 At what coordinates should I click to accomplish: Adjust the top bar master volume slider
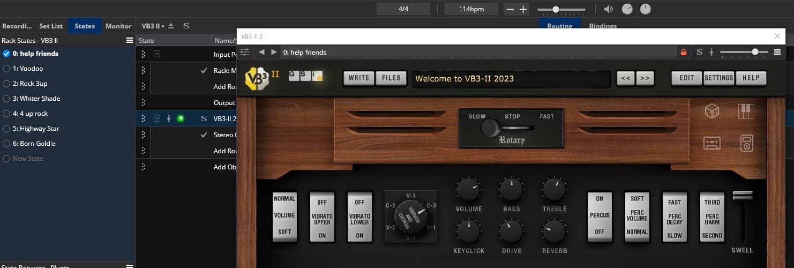click(x=561, y=9)
